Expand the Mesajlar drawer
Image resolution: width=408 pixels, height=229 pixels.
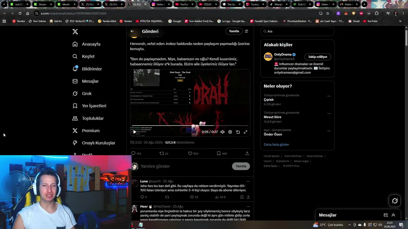pos(393,215)
